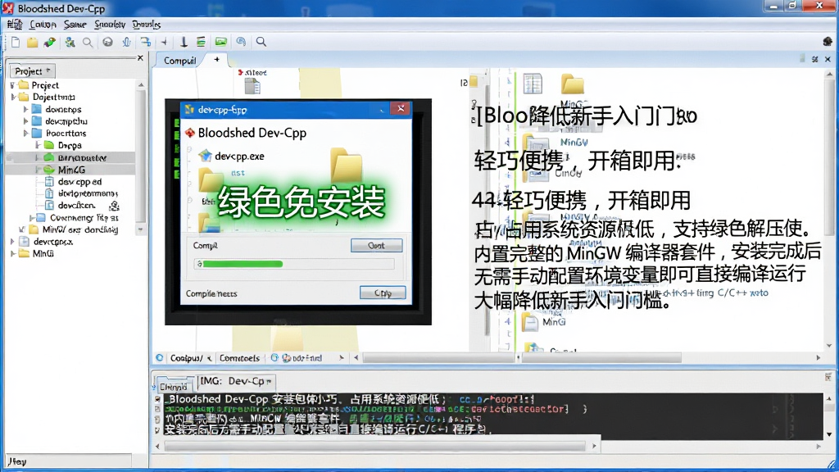Click the blue swirl toolbar icon
This screenshot has width=839, height=472.
coord(241,42)
